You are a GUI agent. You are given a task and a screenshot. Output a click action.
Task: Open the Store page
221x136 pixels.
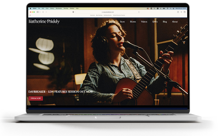(122, 22)
